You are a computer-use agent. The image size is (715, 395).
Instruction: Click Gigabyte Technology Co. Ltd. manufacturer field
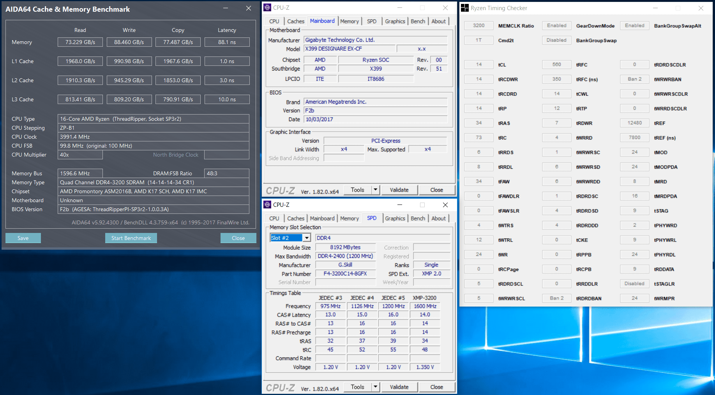(376, 40)
